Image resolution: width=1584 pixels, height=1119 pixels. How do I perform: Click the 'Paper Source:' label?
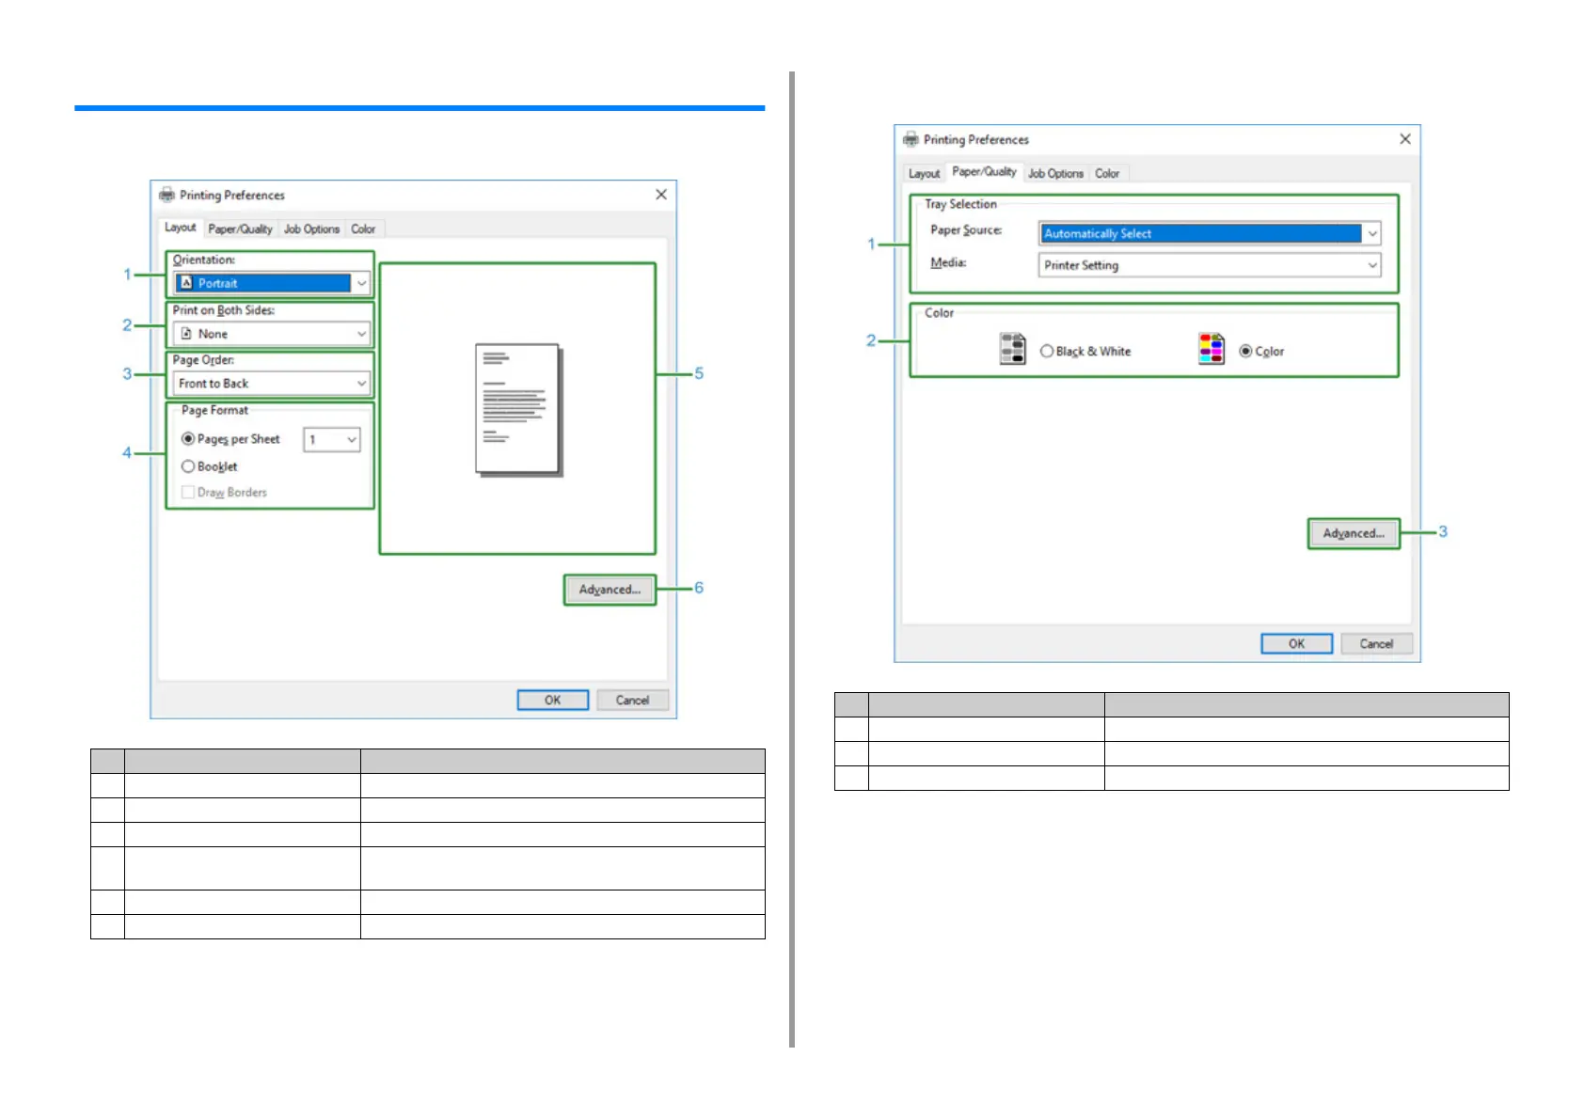(x=967, y=230)
